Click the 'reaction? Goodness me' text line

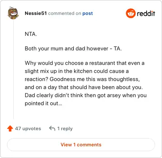82,79
